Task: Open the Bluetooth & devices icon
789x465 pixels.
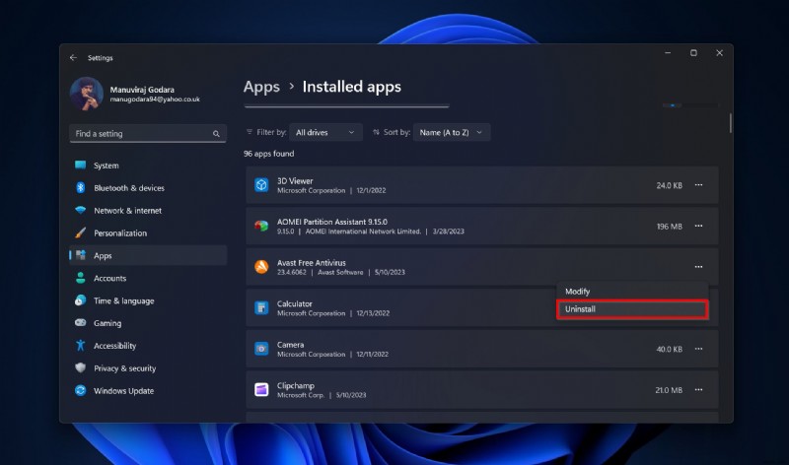Action: [x=81, y=187]
